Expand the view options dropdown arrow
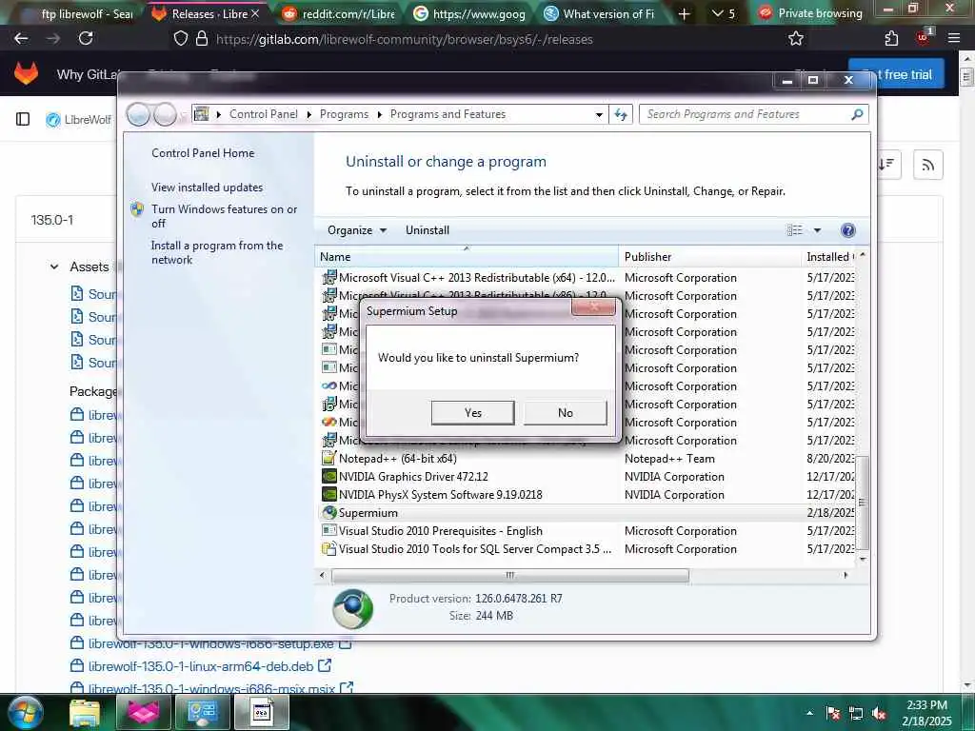The width and height of the screenshot is (975, 731). click(817, 230)
